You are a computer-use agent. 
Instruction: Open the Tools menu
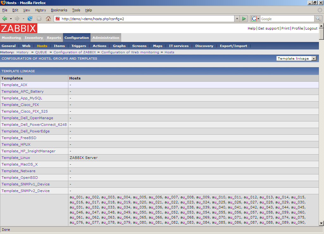pyautogui.click(x=76, y=10)
